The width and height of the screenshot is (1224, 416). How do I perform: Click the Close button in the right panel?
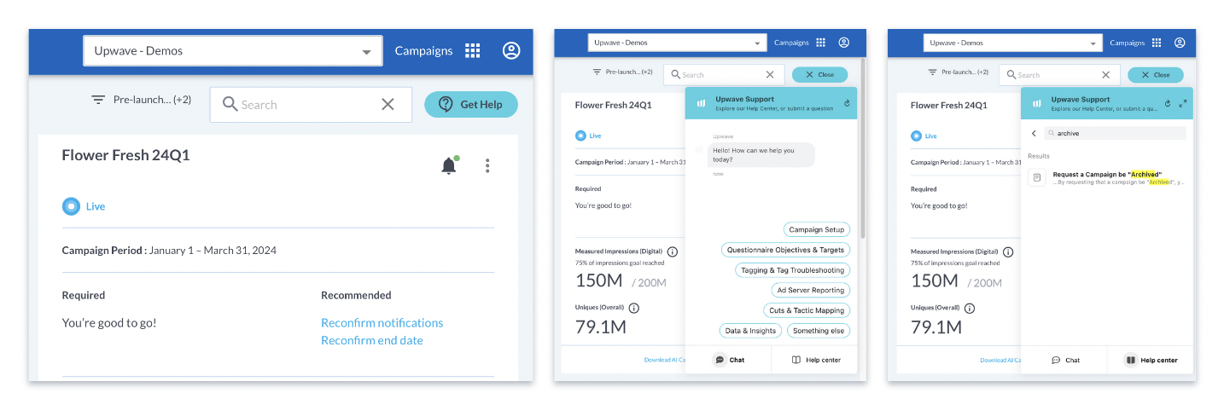(1156, 75)
